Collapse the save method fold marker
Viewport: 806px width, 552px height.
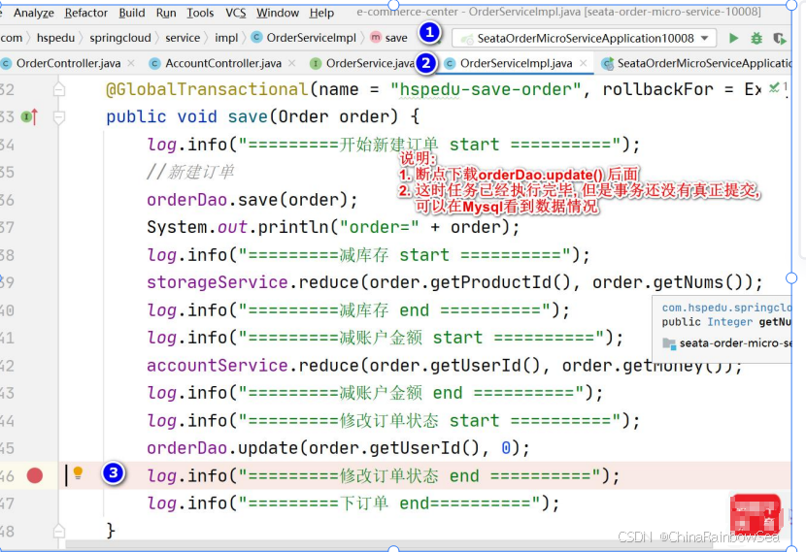pyautogui.click(x=59, y=117)
